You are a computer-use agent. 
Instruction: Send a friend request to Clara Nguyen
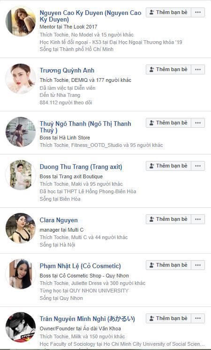tap(168, 219)
